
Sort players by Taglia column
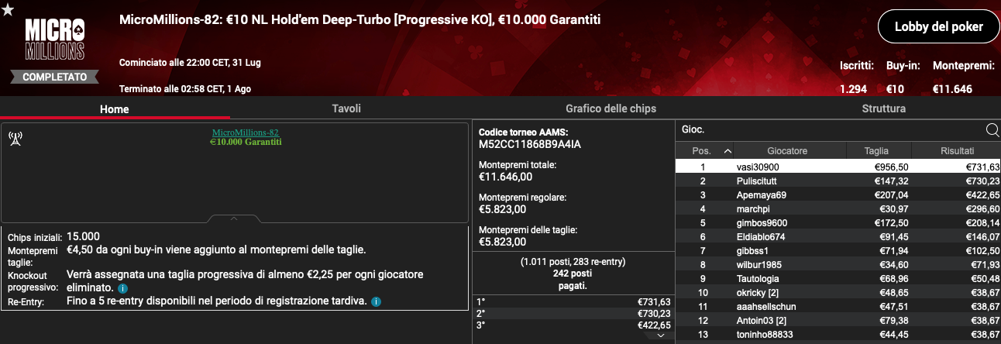867,151
